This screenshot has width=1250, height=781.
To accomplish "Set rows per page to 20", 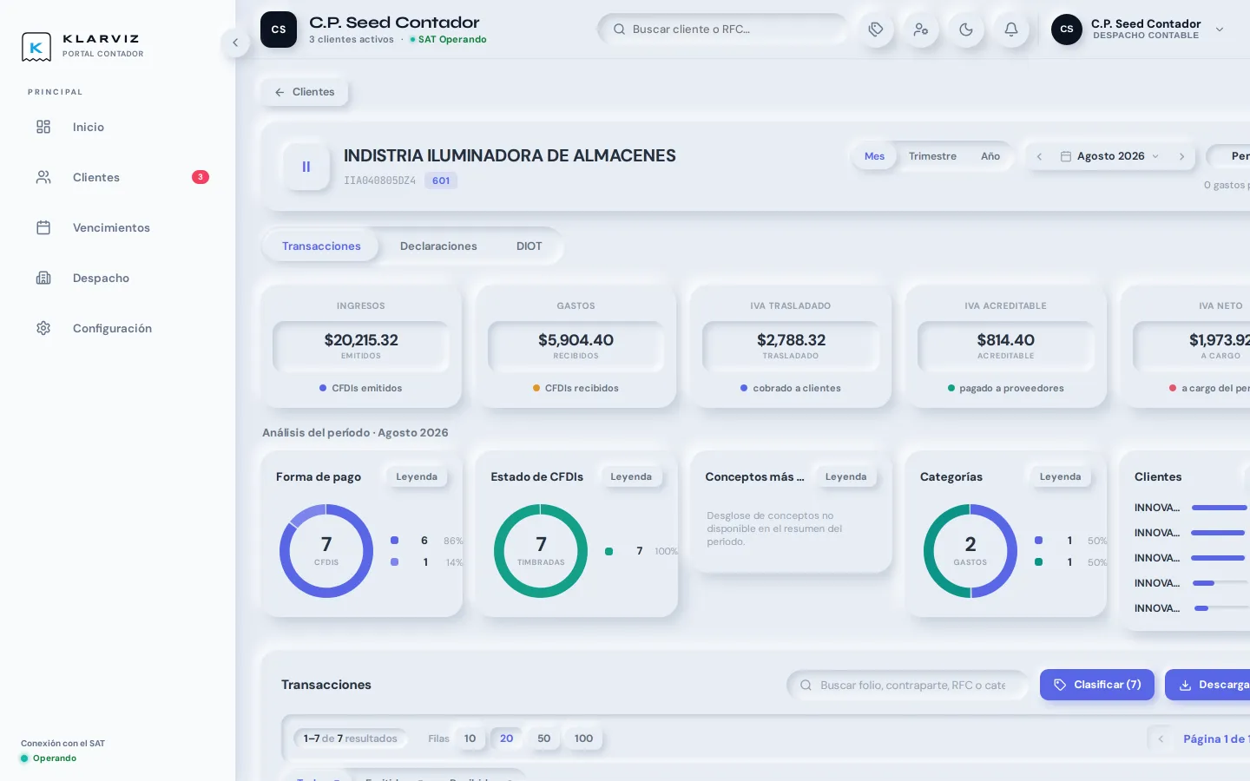I will (x=506, y=738).
